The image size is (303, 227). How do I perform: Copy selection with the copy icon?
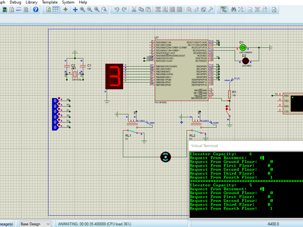[141, 9]
